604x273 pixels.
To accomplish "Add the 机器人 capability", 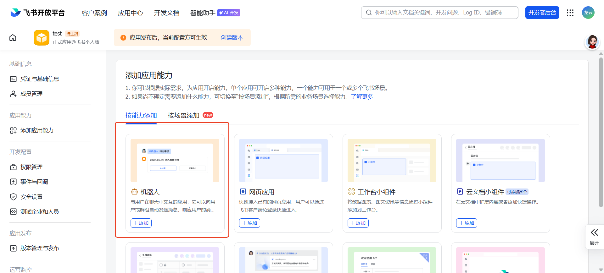I will pyautogui.click(x=141, y=223).
